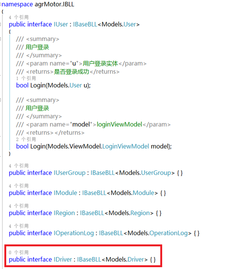Image resolution: width=237 pixels, height=269 pixels.
Task: Click closing brace of IUser interface body
Action: [x=10, y=154]
